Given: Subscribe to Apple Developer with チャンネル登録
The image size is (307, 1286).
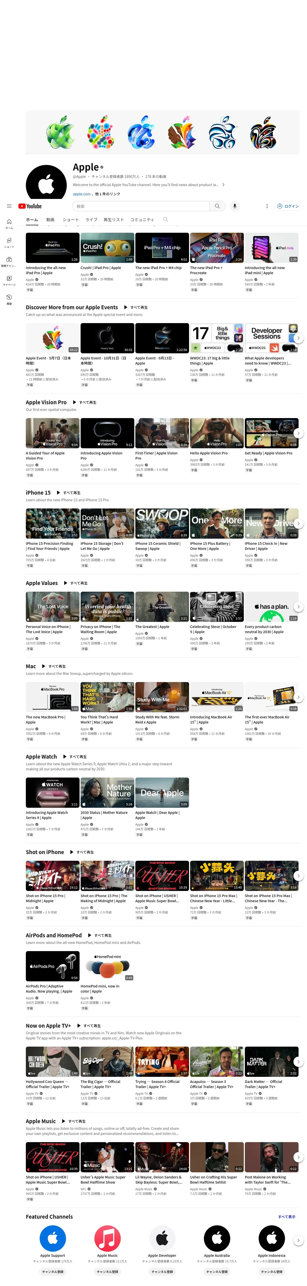Looking at the screenshot, I should tap(162, 1271).
